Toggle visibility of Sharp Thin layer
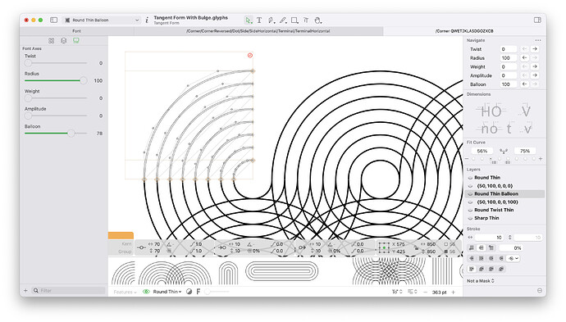The width and height of the screenshot is (566, 322). [x=470, y=218]
